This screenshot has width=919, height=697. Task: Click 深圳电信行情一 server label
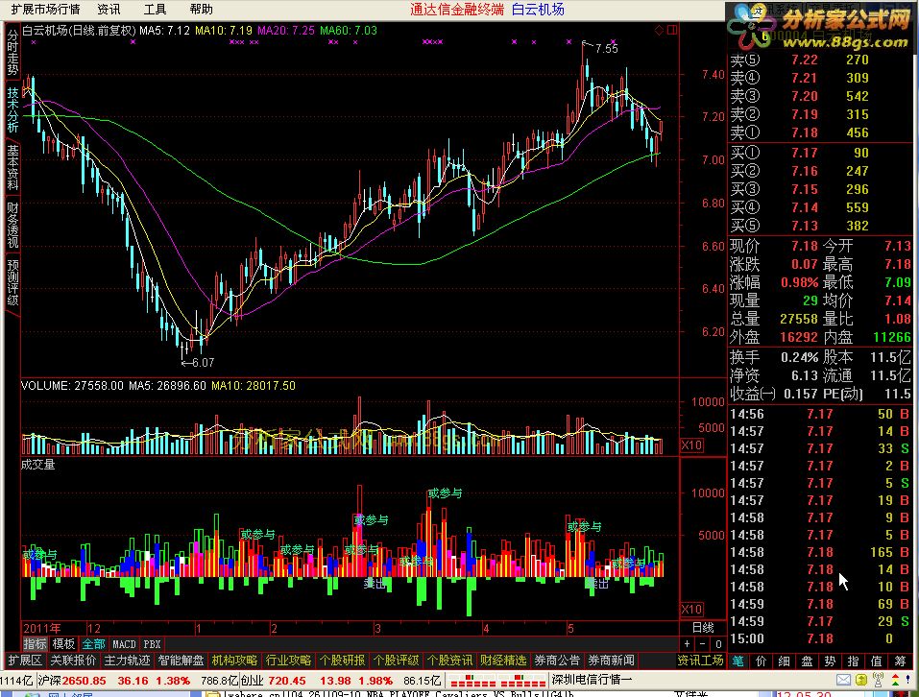592,680
